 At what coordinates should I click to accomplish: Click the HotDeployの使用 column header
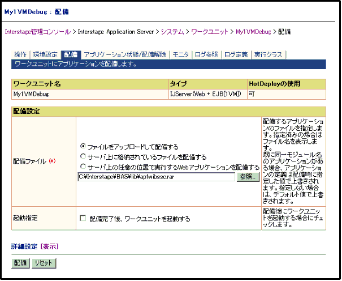coord(287,84)
